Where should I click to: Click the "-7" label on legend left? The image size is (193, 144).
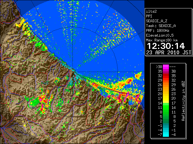[x=160, y=135]
